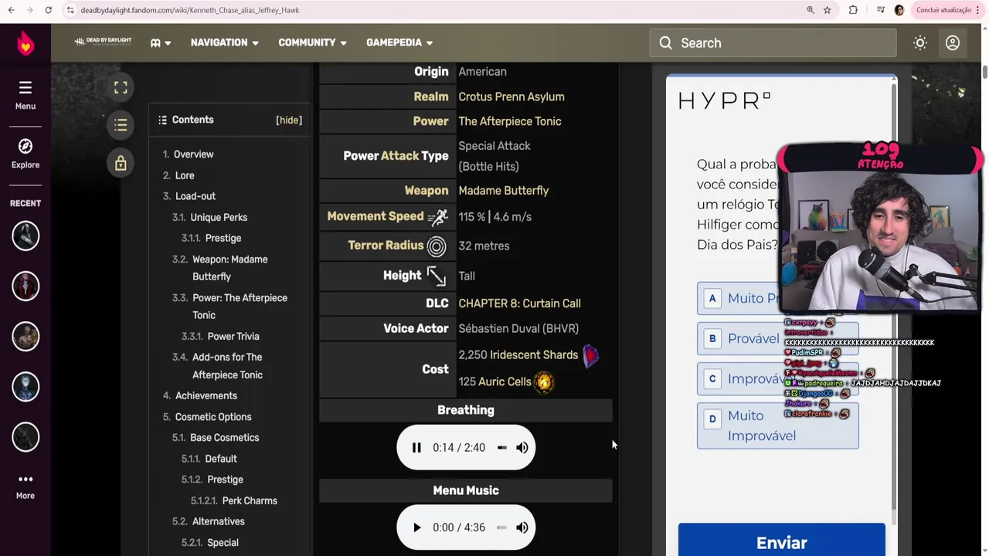This screenshot has height=556, width=989.
Task: Click the browser address bar
Action: click(x=433, y=10)
